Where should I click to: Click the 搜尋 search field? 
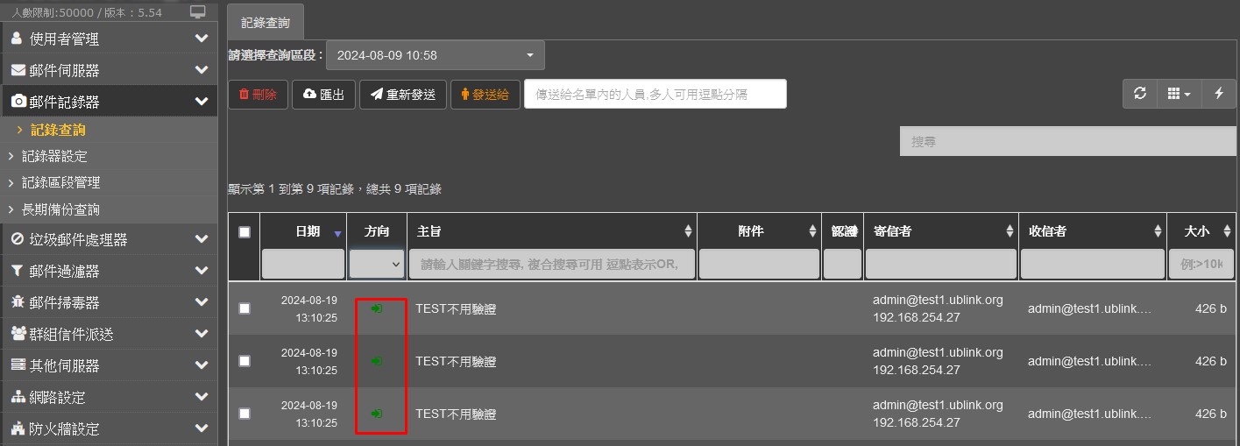[x=1067, y=141]
